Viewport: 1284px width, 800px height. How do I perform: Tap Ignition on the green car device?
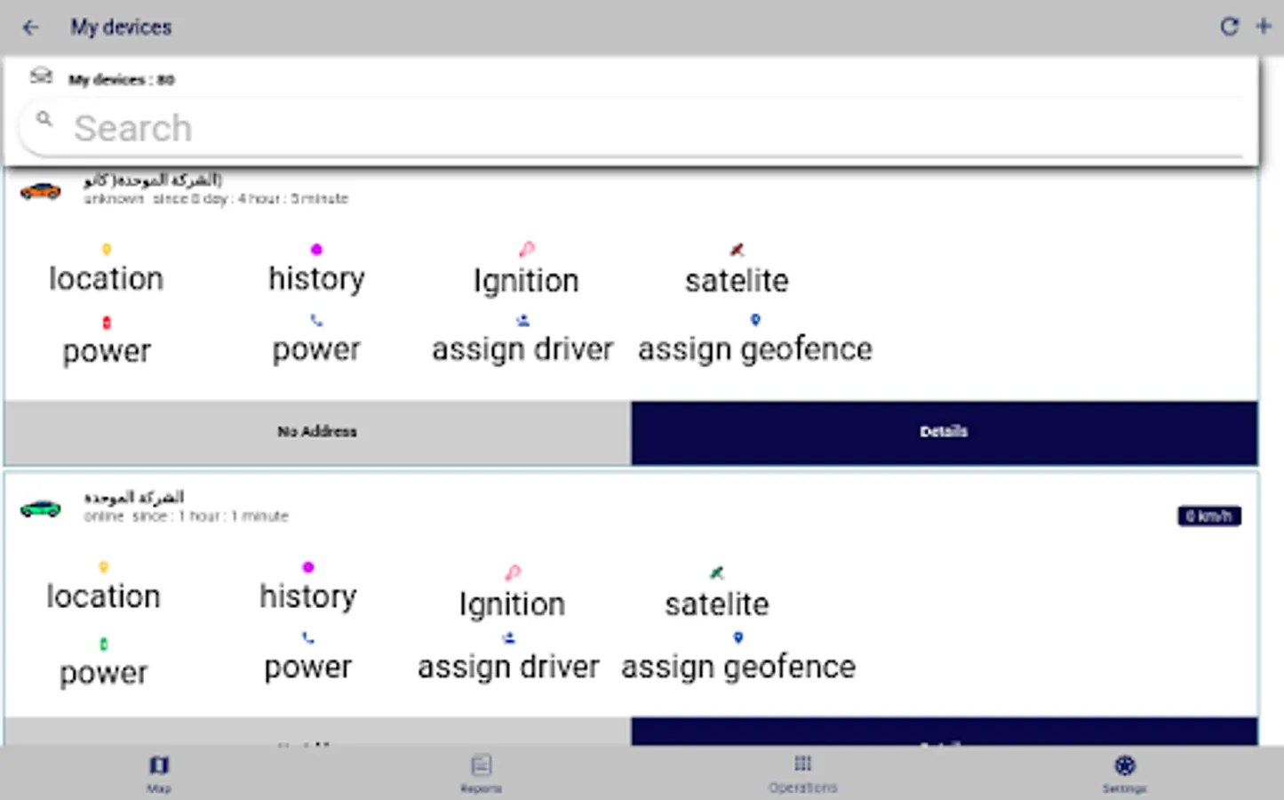[512, 593]
